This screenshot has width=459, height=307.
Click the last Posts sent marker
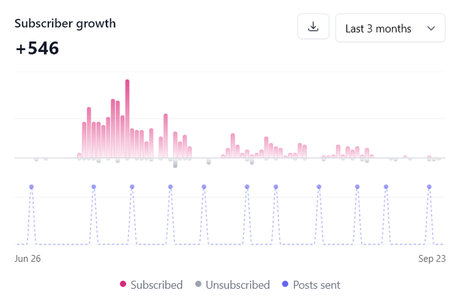[x=429, y=187]
